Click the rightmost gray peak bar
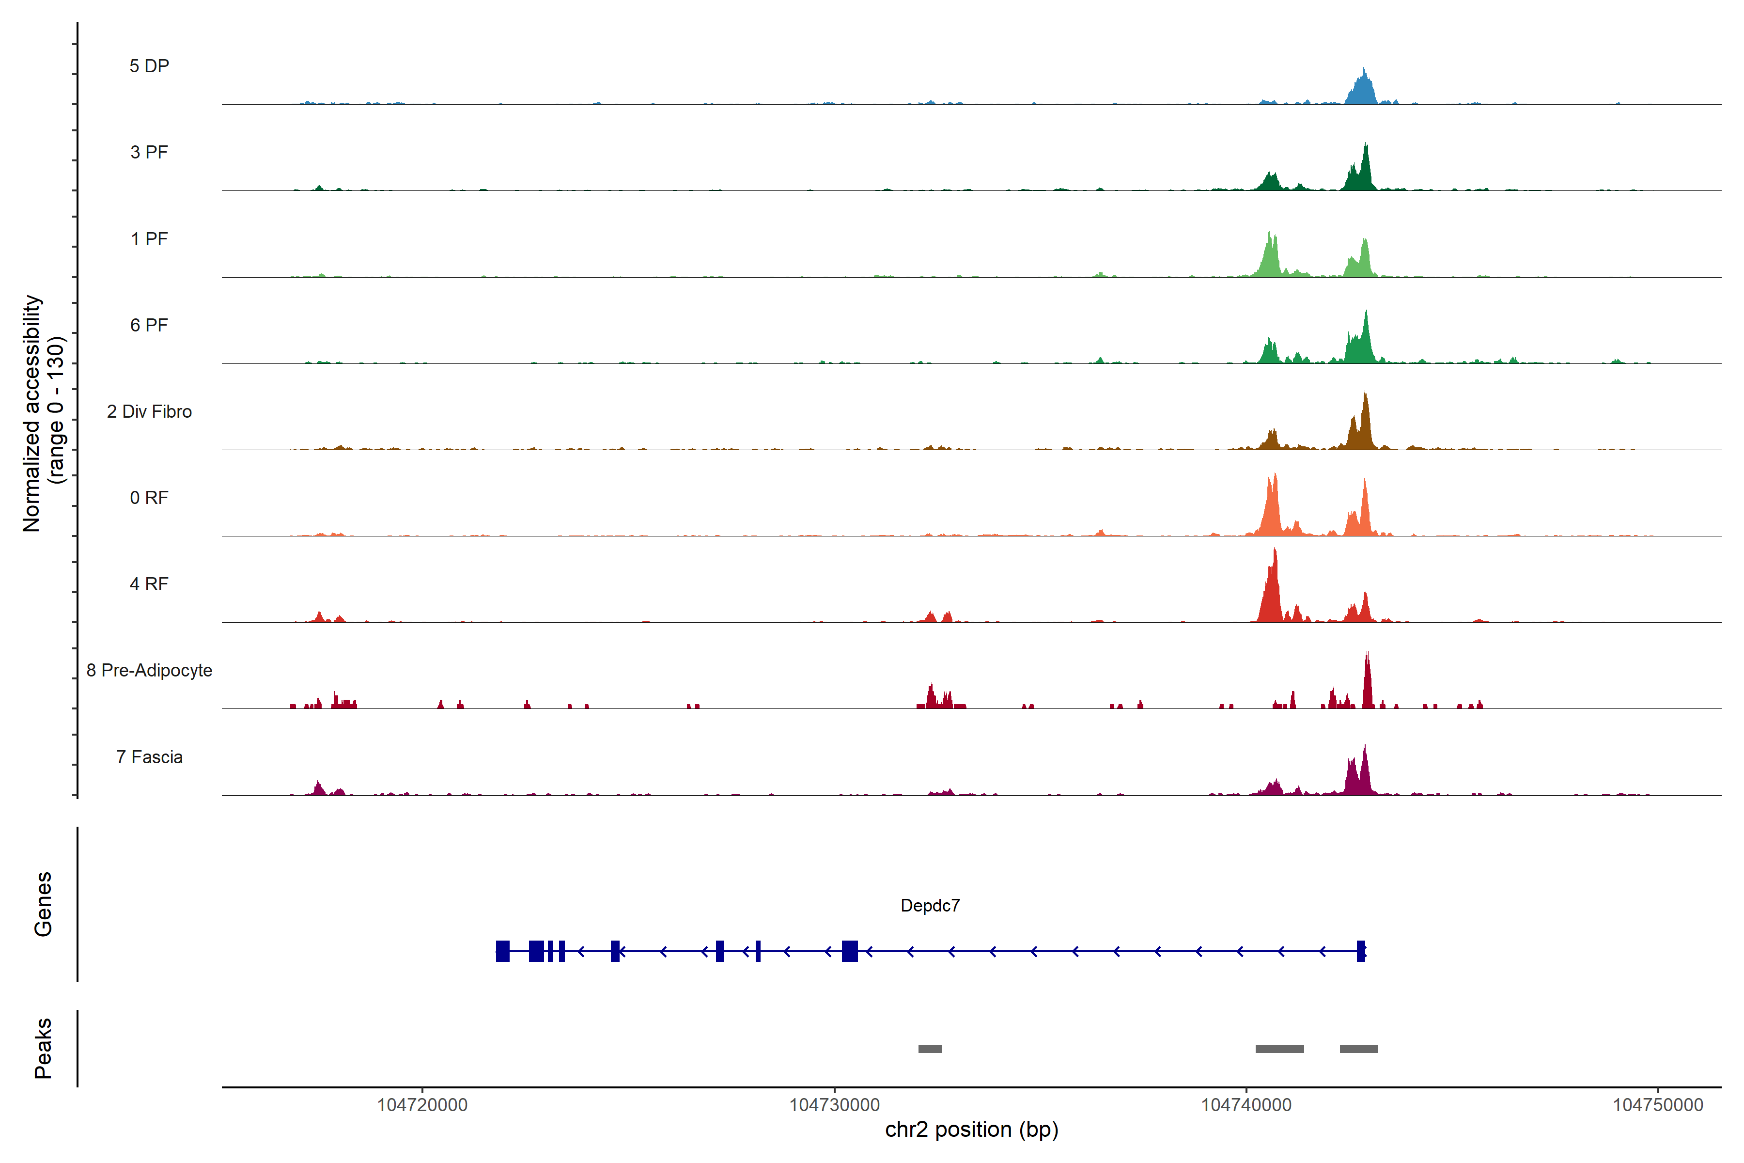 pyautogui.click(x=1358, y=1049)
